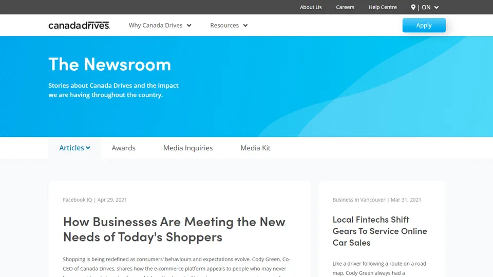Image resolution: width=493 pixels, height=277 pixels.
Task: Go to the About Us page
Action: (311, 7)
